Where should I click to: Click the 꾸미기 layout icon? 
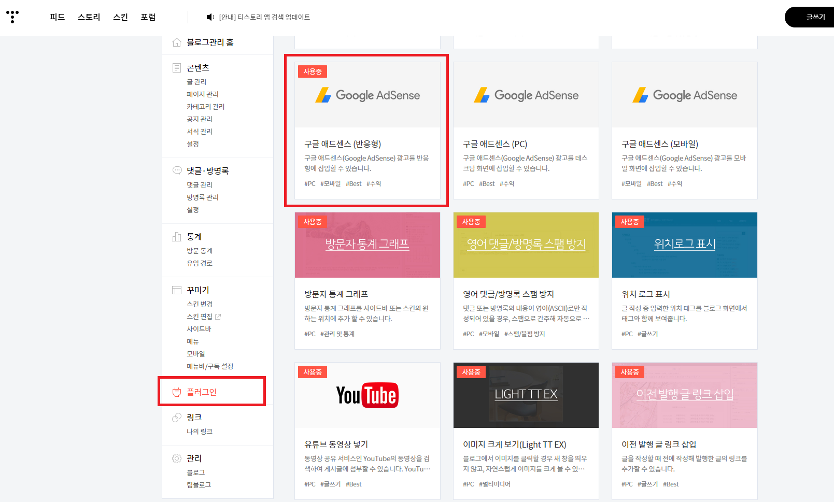(x=177, y=290)
